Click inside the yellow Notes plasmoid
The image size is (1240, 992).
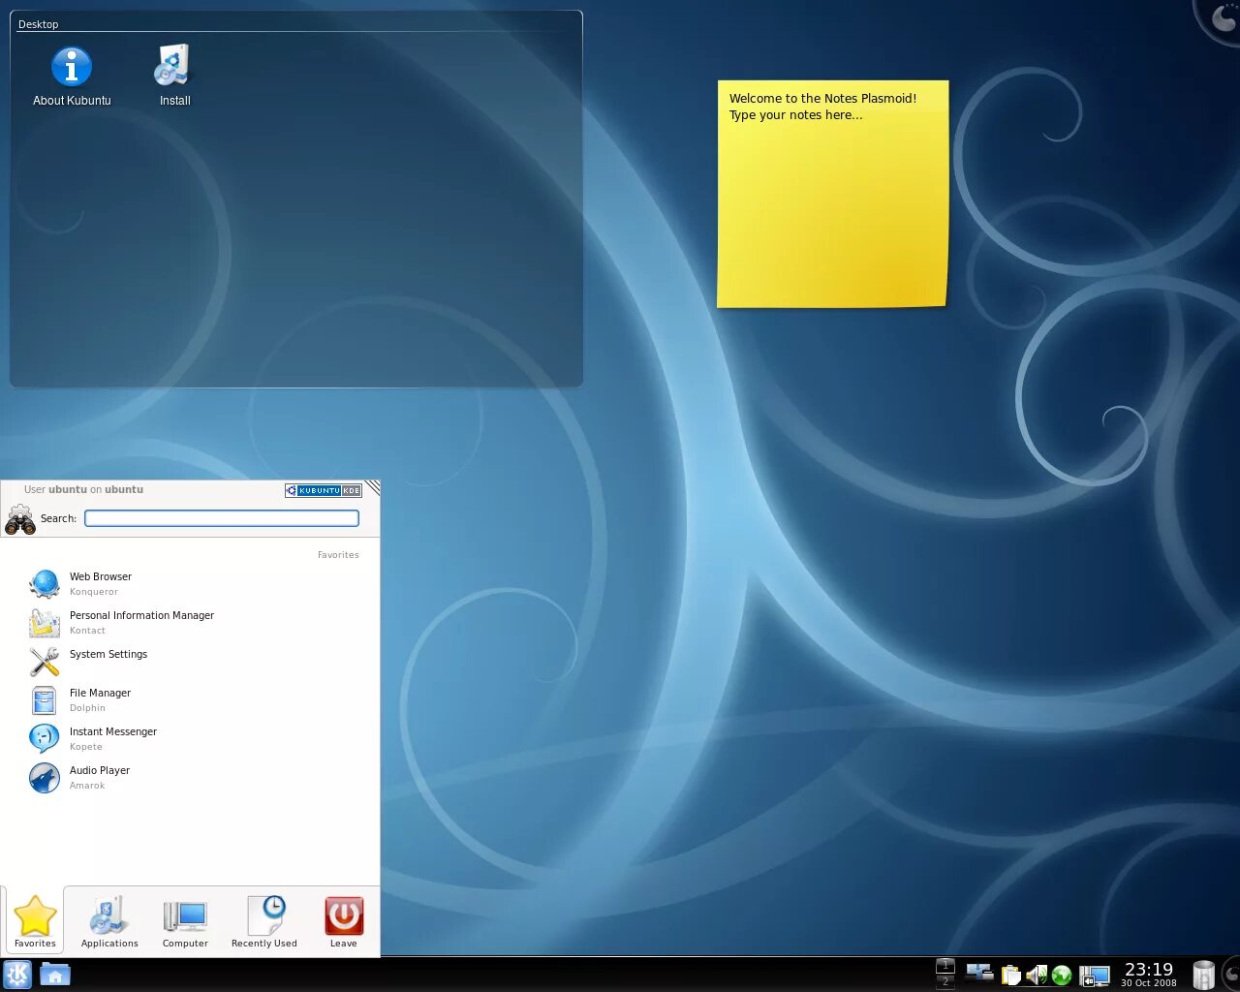[x=832, y=194]
